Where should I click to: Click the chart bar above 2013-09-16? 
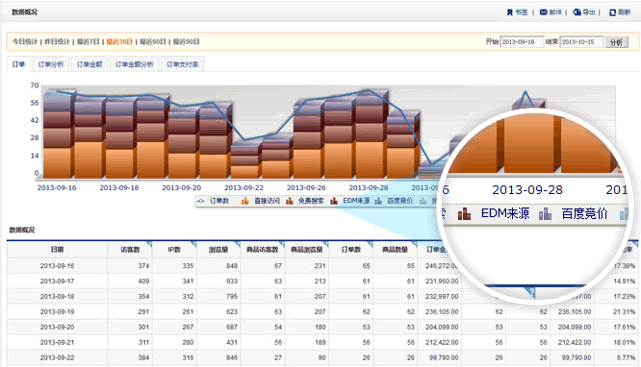[59, 135]
